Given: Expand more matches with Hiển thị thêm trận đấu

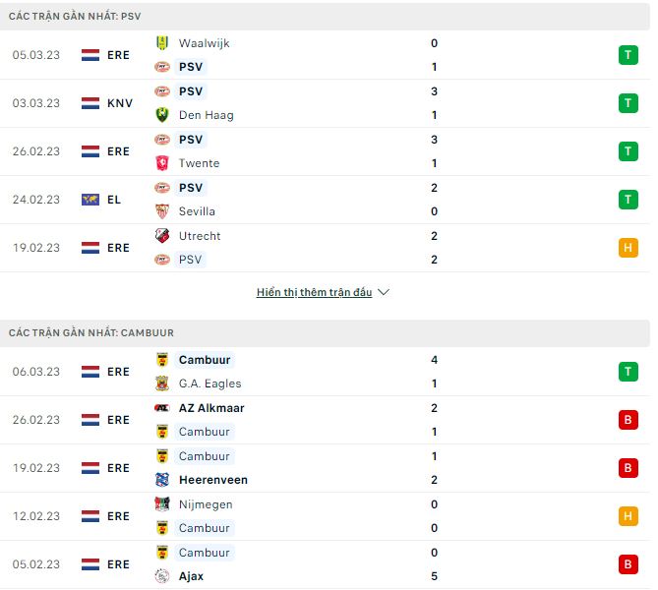Looking at the screenshot, I should point(314,293).
